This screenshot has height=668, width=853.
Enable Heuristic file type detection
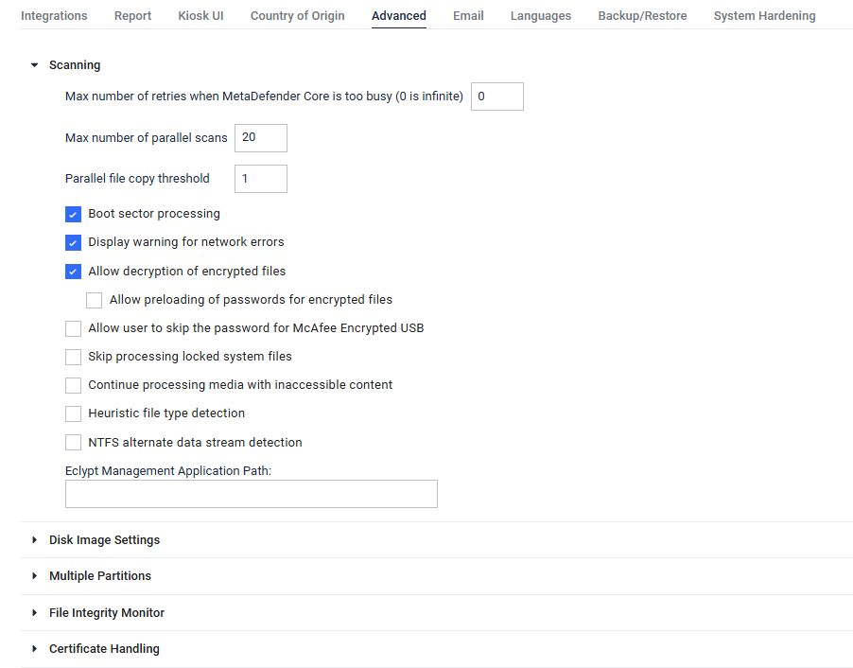73,413
